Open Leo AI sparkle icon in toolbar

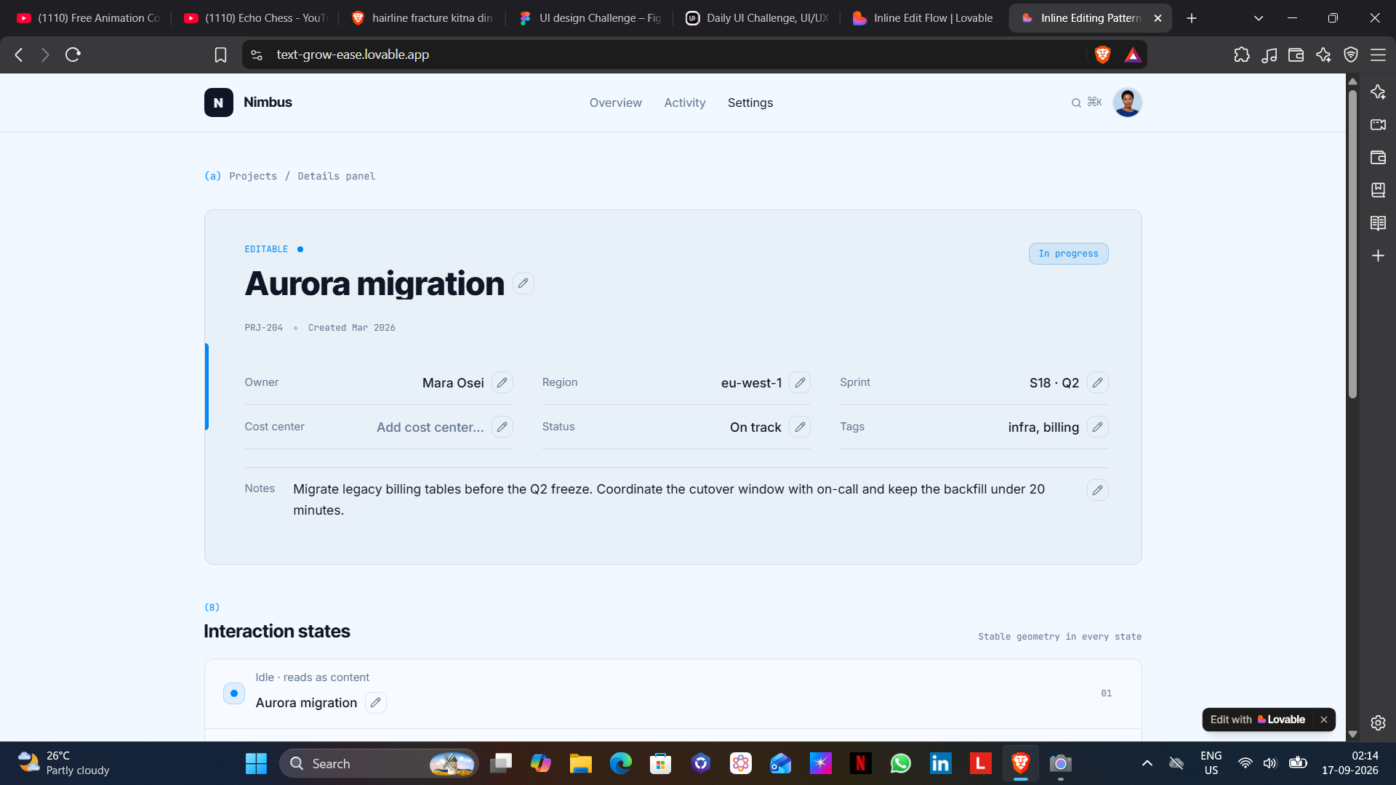pos(1323,55)
